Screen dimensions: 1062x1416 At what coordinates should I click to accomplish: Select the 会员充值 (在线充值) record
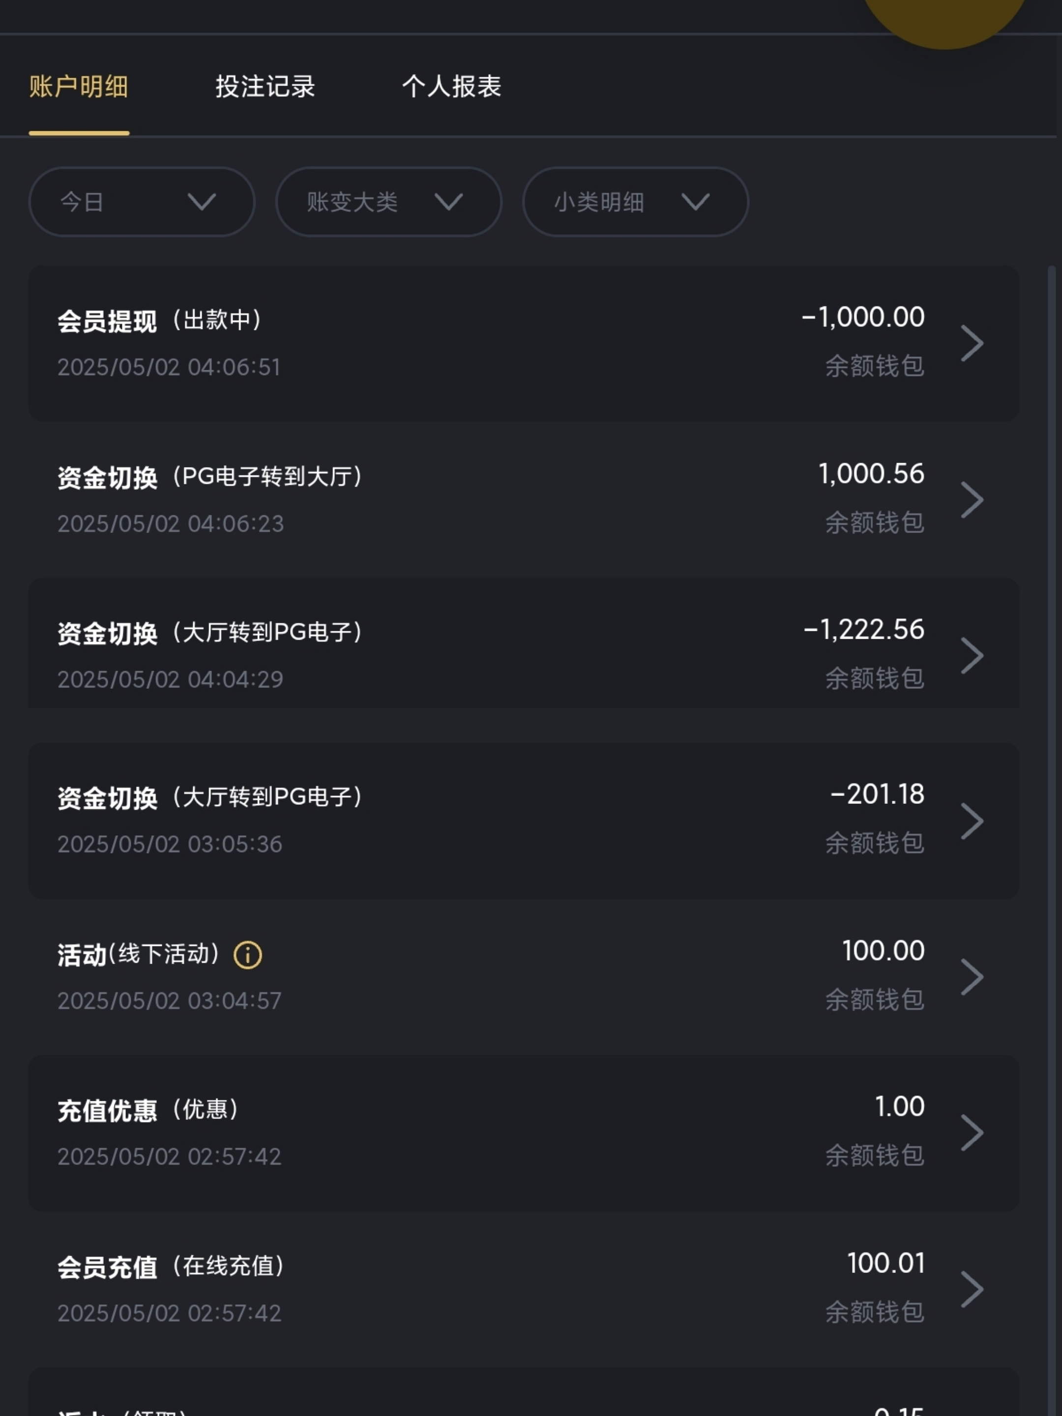coord(171,1267)
